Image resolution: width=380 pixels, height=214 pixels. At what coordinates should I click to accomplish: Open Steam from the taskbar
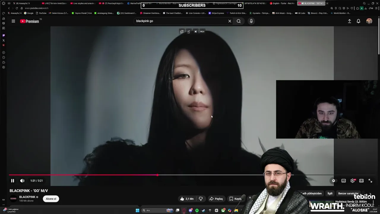click(x=203, y=210)
